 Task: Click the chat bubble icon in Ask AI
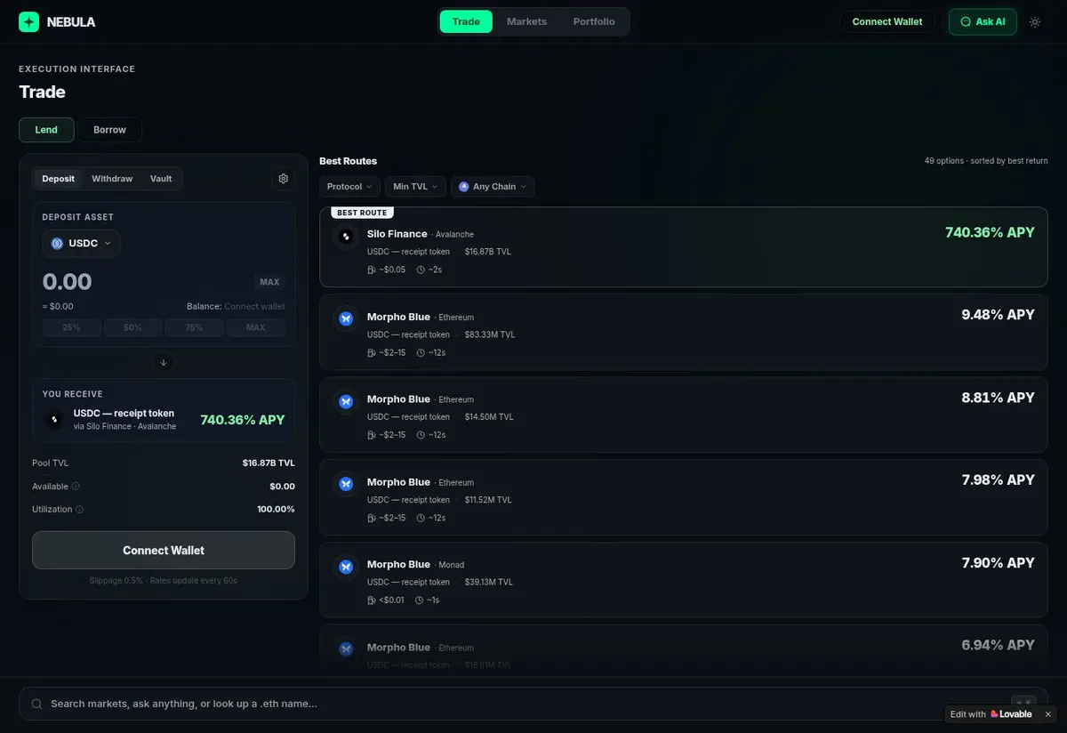click(966, 21)
